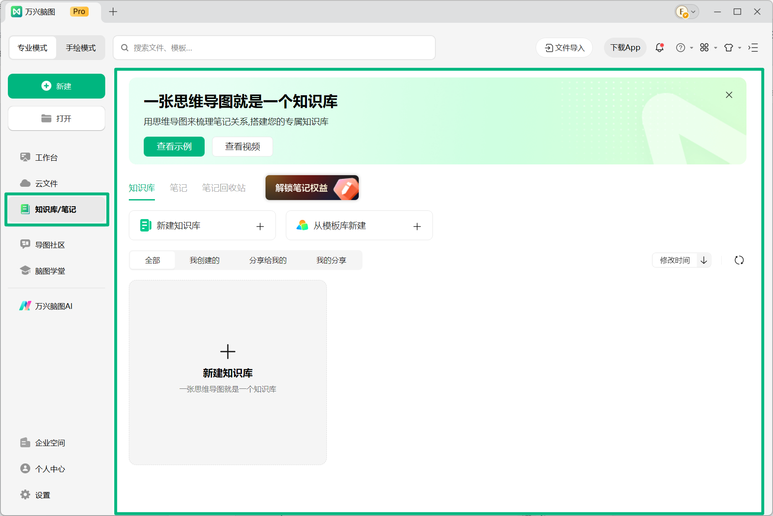This screenshot has height=516, width=773.
Task: Open 万兴脑图AI in sidebar
Action: (56, 306)
